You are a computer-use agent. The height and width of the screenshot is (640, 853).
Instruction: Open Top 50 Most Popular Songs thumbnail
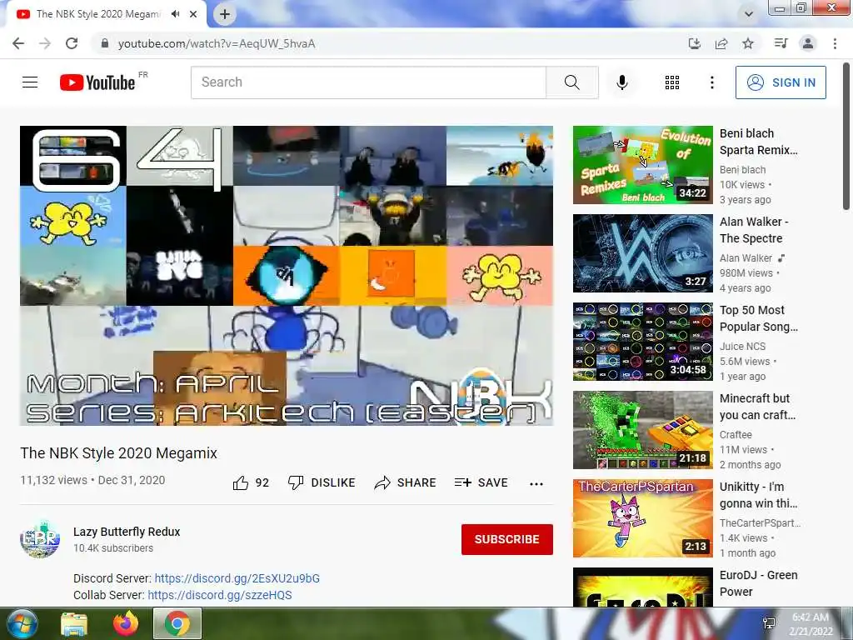(643, 341)
